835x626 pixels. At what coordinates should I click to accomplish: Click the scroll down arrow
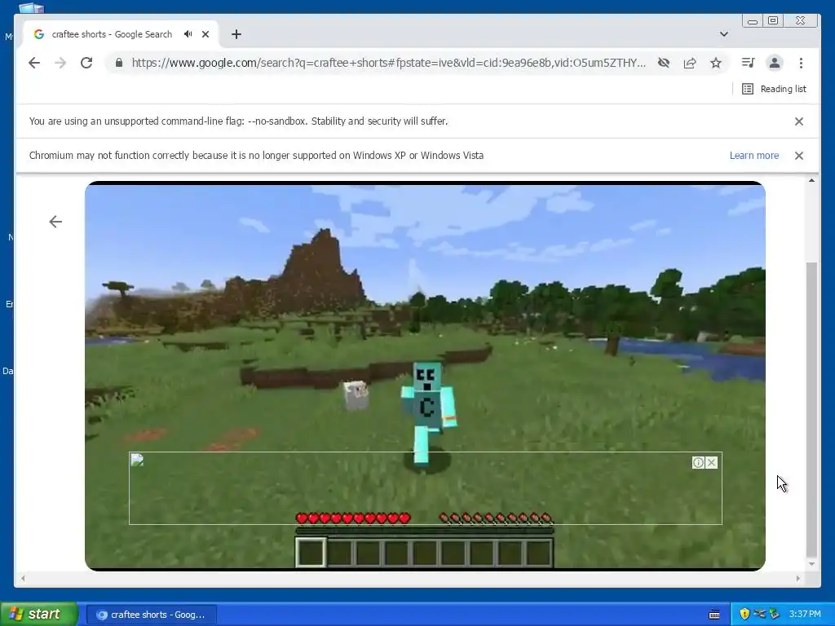click(811, 564)
